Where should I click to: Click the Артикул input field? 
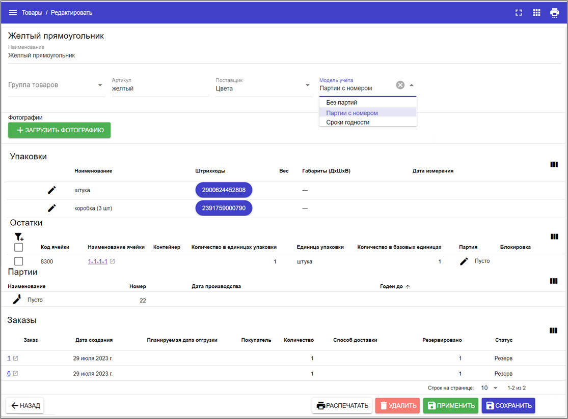pyautogui.click(x=160, y=88)
